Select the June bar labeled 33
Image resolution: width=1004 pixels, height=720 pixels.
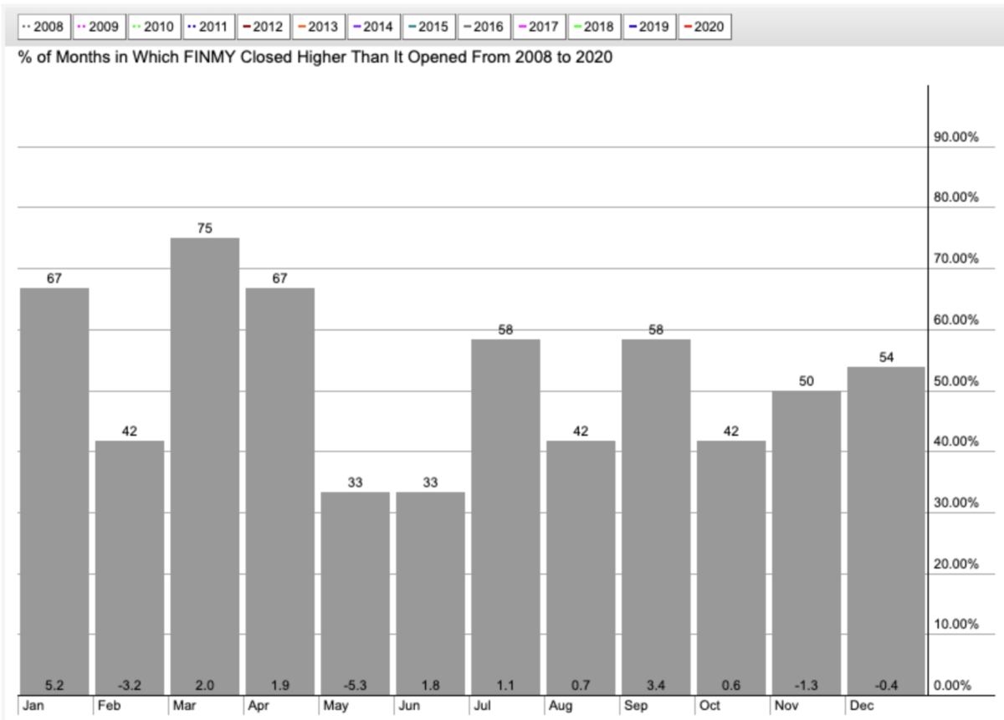(431, 593)
